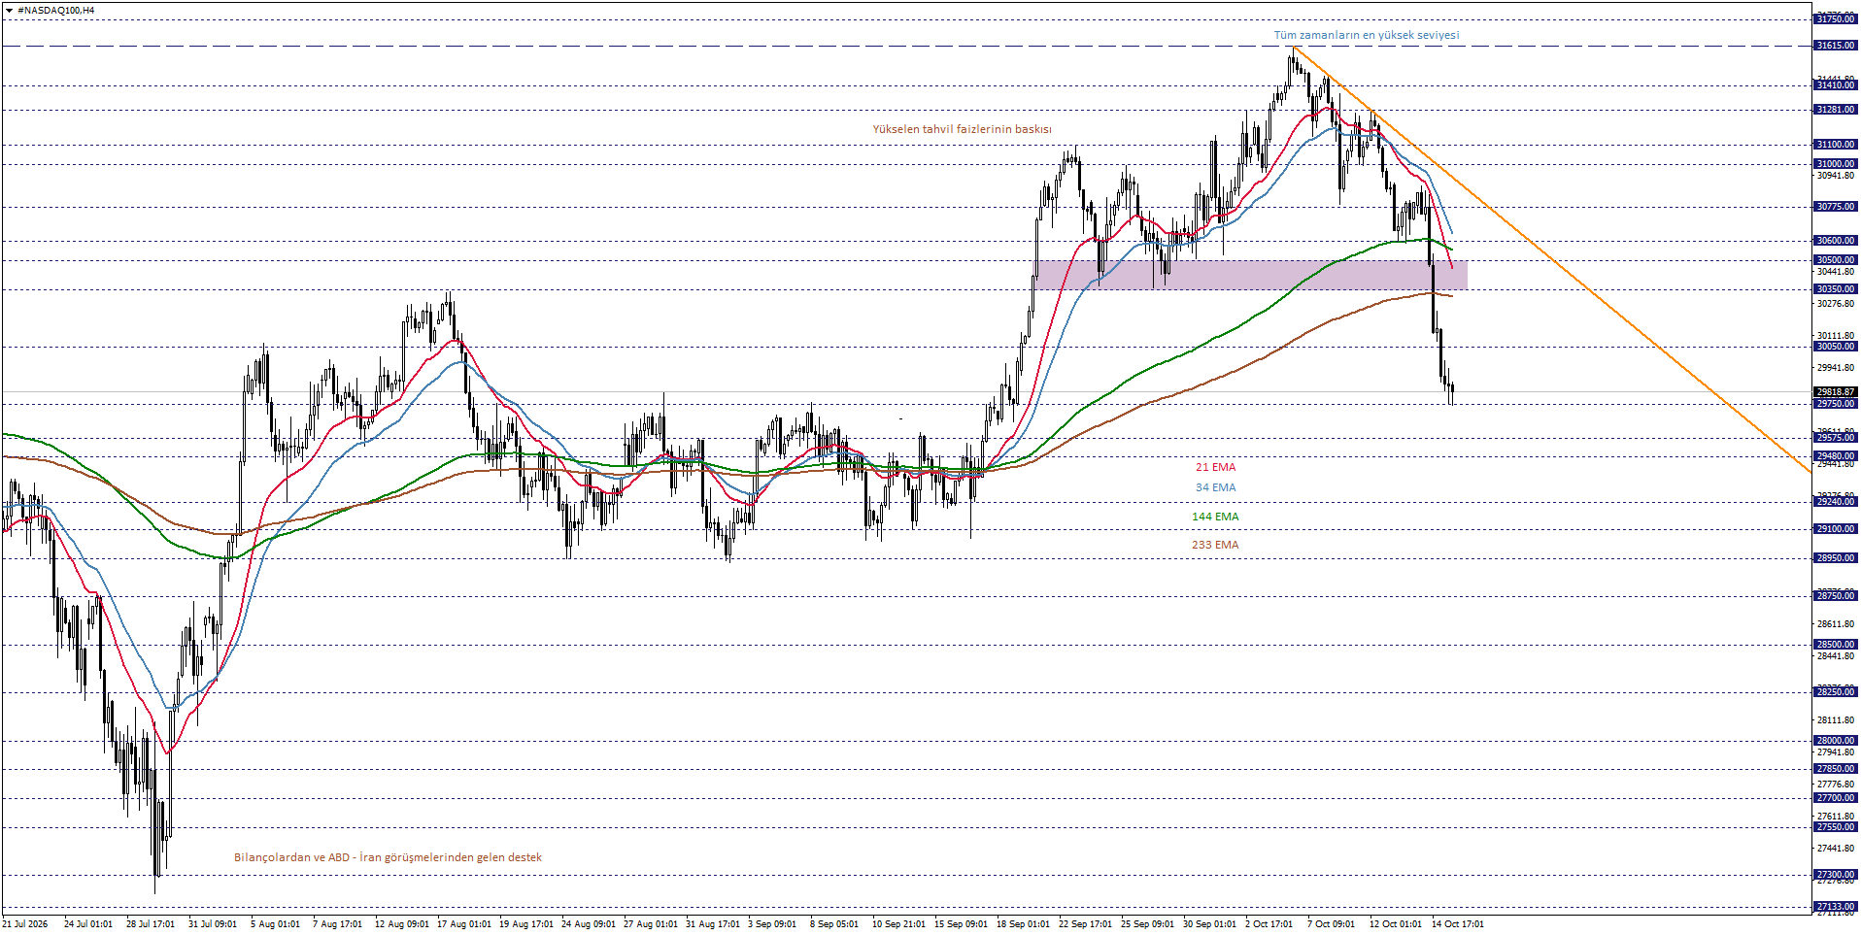Click the 30350.00 price level tag

1835,289
